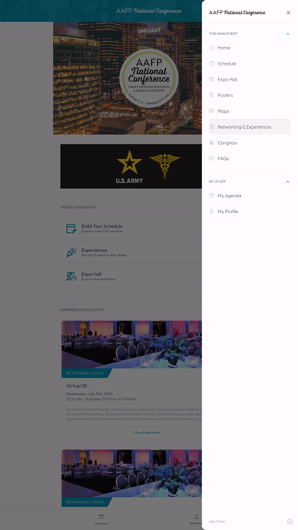Click the Expo Hall box icon
Viewport: 298px width, 530px height.
coord(211,79)
